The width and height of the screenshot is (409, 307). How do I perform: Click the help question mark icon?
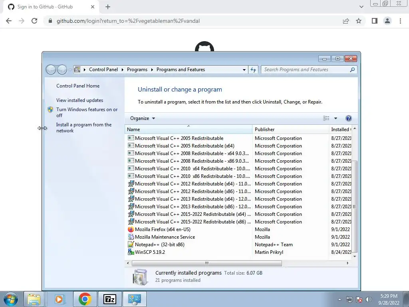tap(348, 118)
